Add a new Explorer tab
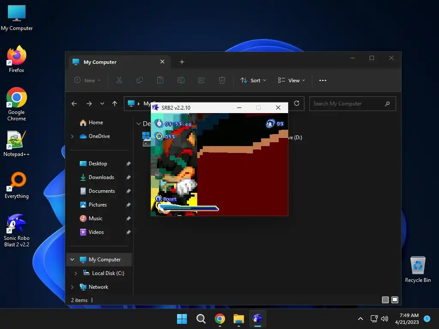This screenshot has width=439, height=329. click(182, 62)
